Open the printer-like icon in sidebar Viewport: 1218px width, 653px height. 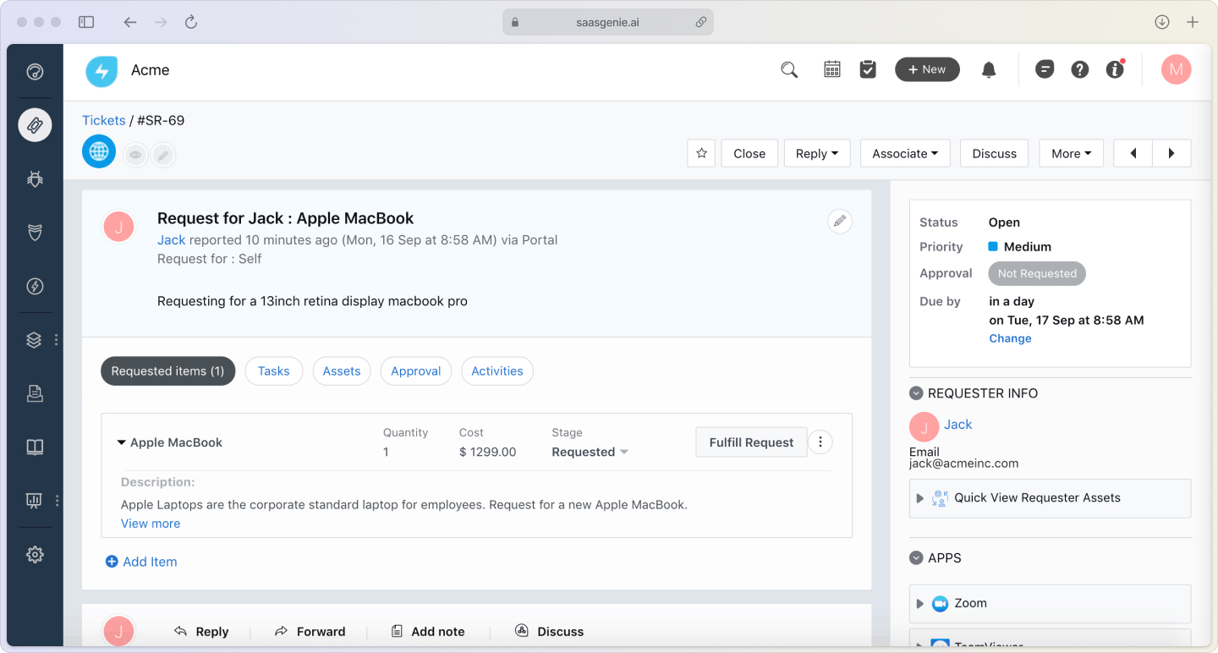coord(35,393)
